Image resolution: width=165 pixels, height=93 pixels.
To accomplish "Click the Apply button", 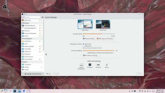I will pyautogui.click(x=140, y=74).
